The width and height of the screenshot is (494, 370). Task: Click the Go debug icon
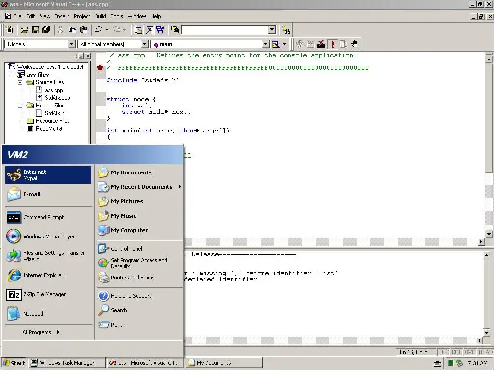click(x=343, y=44)
